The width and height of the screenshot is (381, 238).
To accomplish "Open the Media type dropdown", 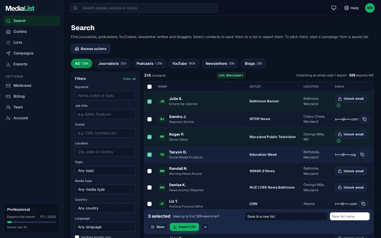I will [x=105, y=189].
